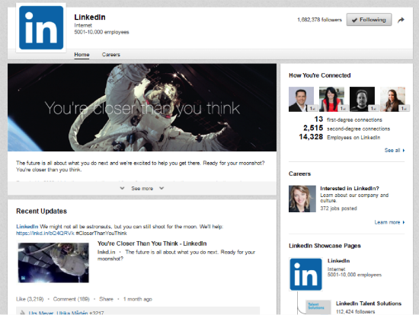Click the LinkedIn logo in Showcase Pages
Screen dimensions: 419x315
point(305,274)
